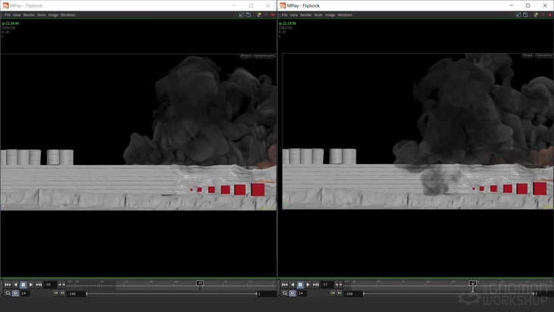The width and height of the screenshot is (554, 312).
Task: Open Persp camera dropdown in right viewport
Action: coord(528,55)
